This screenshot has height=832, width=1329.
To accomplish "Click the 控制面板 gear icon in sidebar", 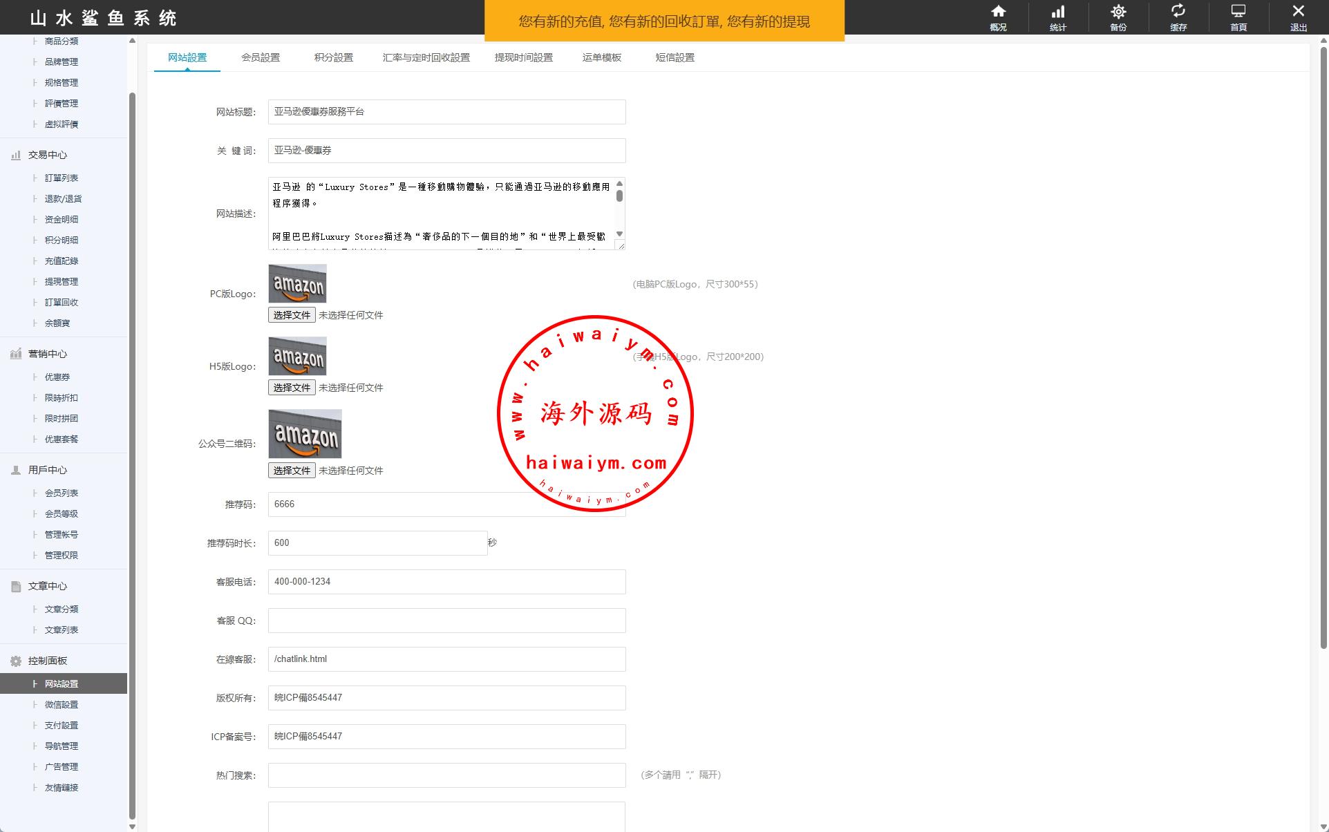I will 16,661.
